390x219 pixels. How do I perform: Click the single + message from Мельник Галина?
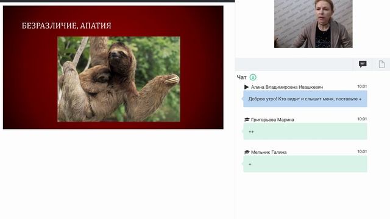click(305, 164)
